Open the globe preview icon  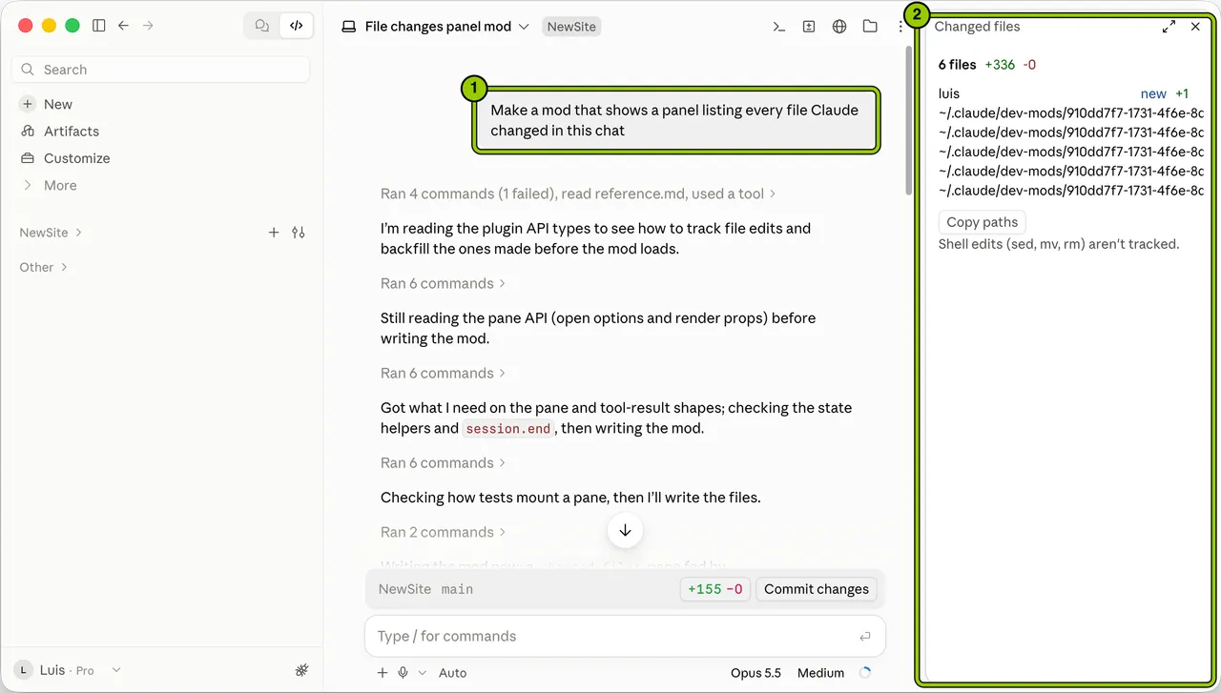tap(839, 27)
